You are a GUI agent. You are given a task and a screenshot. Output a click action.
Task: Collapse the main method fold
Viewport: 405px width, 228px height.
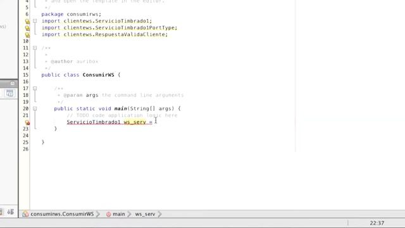tap(35, 108)
